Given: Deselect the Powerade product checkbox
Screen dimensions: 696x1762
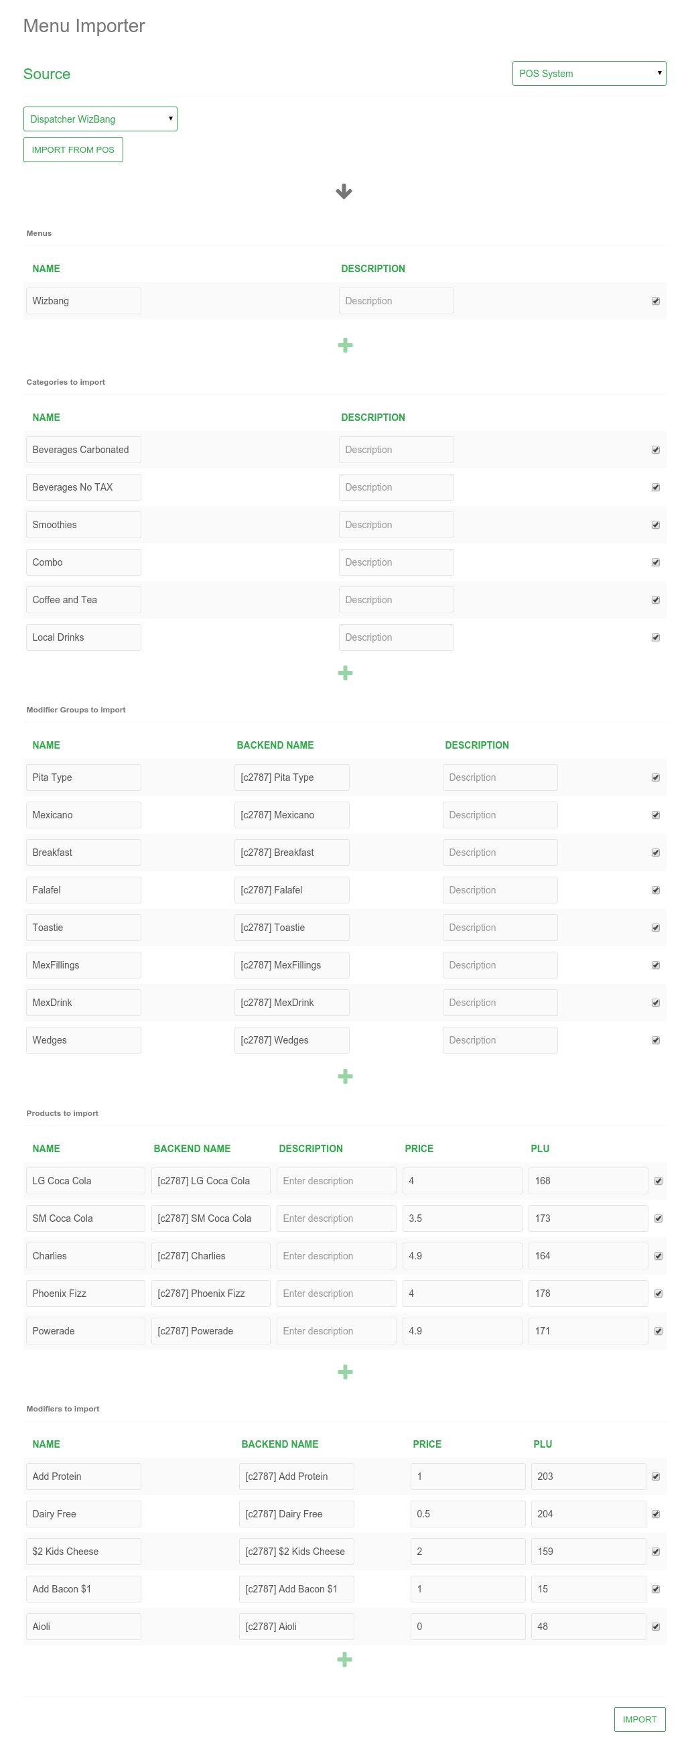Looking at the screenshot, I should pos(658,1331).
